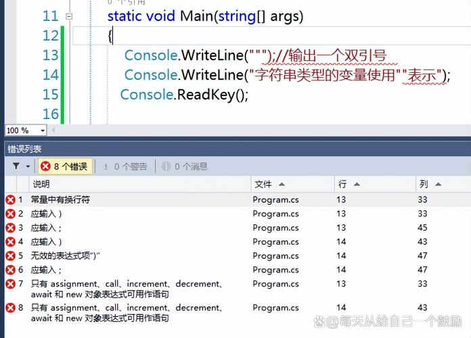471x338 pixels.
Task: Select error 3 应输入 ; row
Action: pyautogui.click(x=238, y=228)
